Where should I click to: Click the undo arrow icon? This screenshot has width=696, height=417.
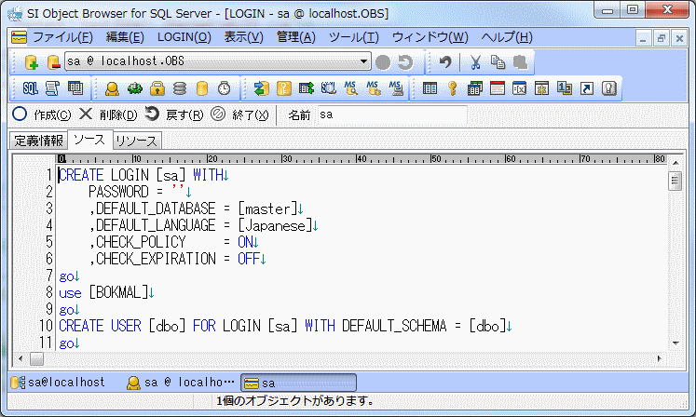[x=445, y=62]
